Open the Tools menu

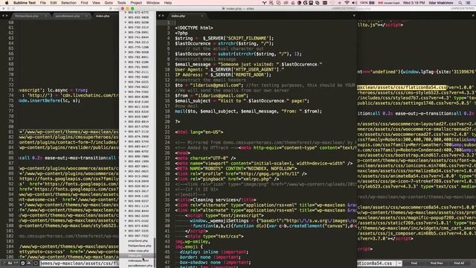(121, 3)
